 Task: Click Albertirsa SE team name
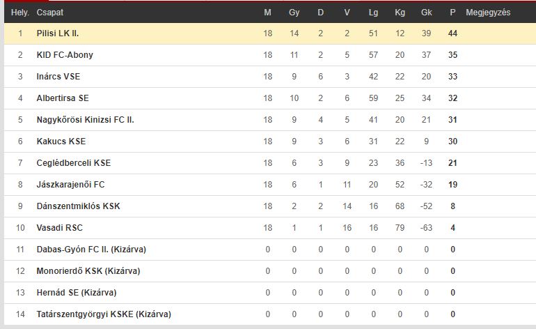pyautogui.click(x=63, y=98)
